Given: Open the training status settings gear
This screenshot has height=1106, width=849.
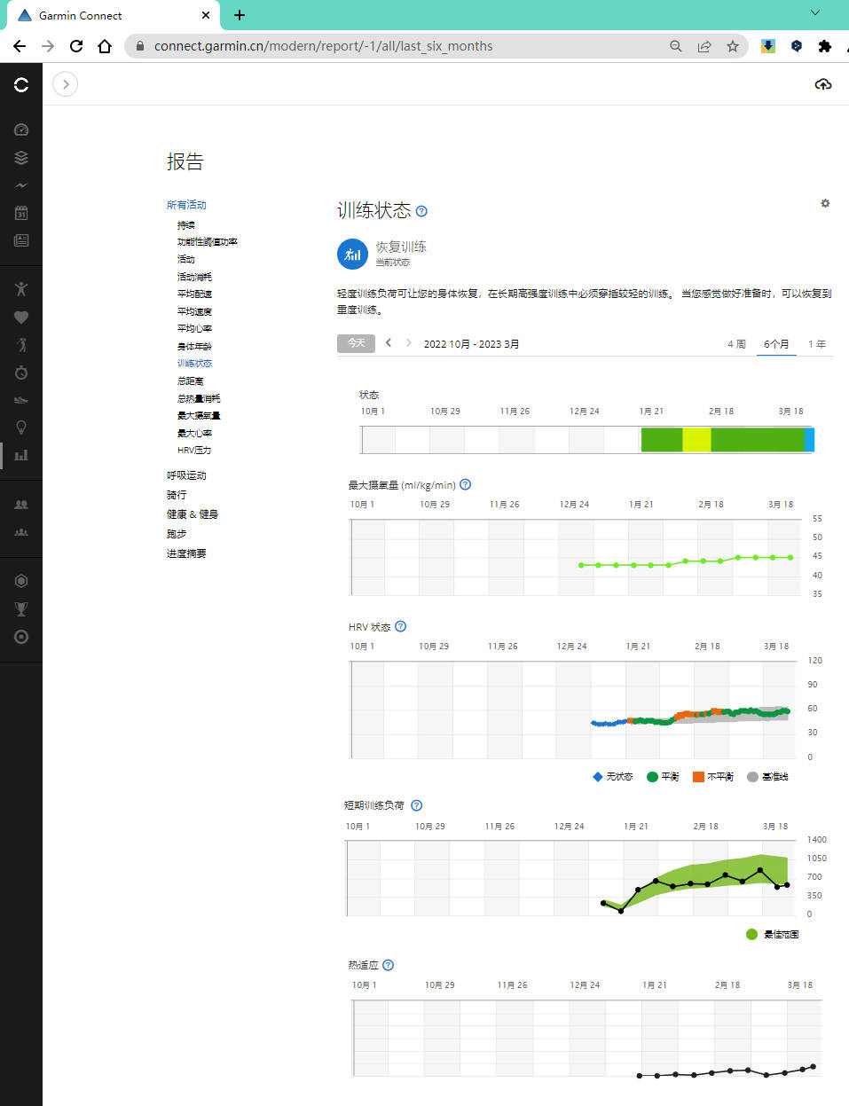Looking at the screenshot, I should point(825,203).
